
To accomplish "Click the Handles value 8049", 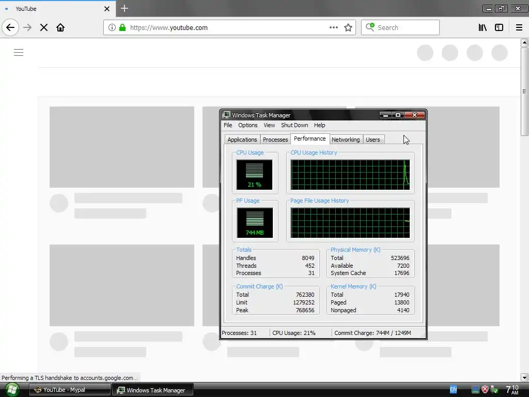I will pos(308,258).
